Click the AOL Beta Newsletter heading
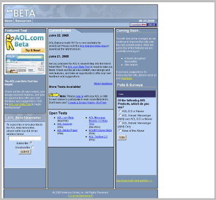 point(24,118)
